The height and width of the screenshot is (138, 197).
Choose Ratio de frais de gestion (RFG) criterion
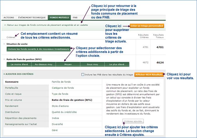pos(77,100)
